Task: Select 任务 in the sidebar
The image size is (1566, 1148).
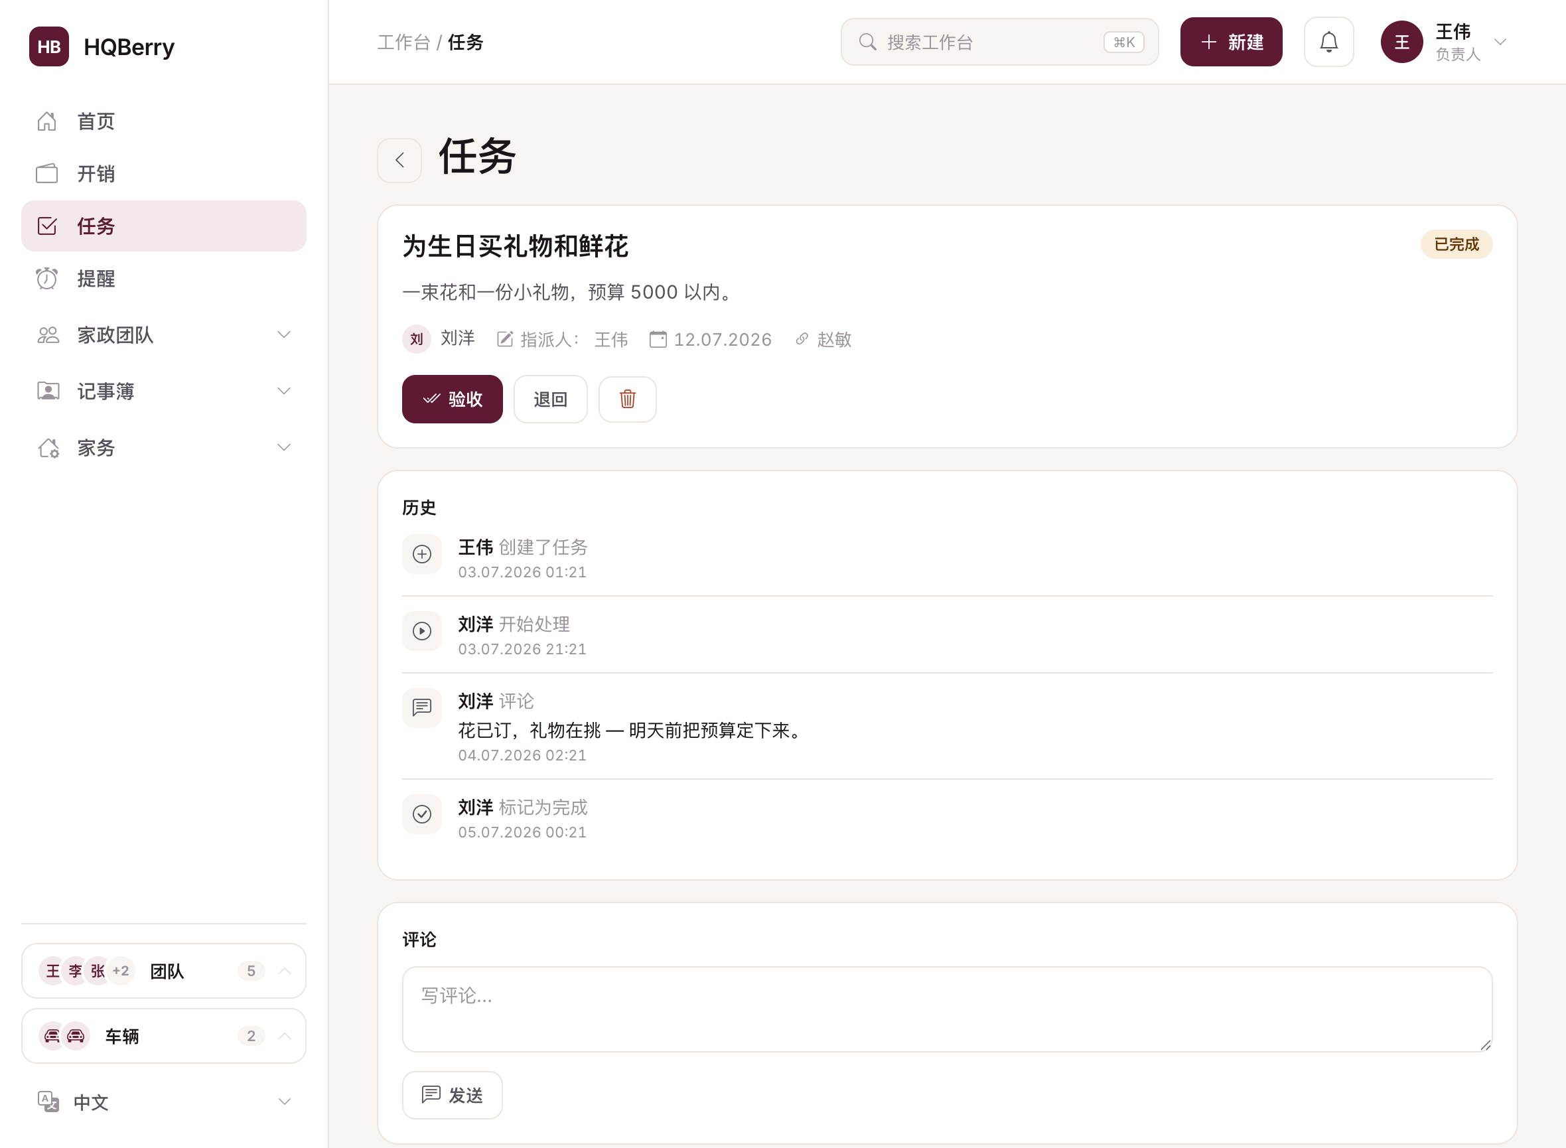Action: pos(163,226)
